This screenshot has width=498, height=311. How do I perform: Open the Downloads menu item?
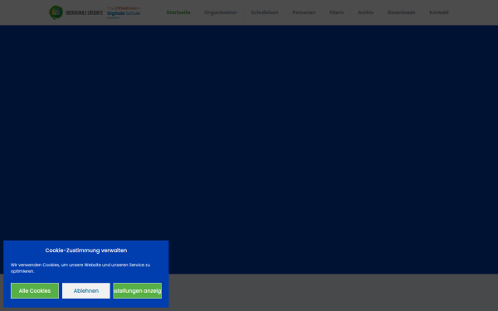pos(402,12)
